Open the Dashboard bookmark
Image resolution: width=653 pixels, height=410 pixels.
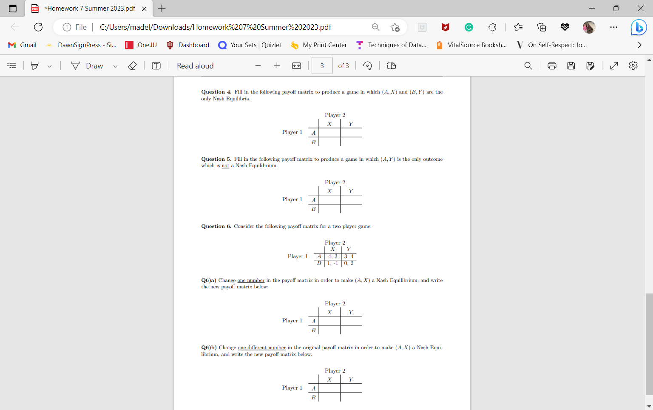coord(187,45)
